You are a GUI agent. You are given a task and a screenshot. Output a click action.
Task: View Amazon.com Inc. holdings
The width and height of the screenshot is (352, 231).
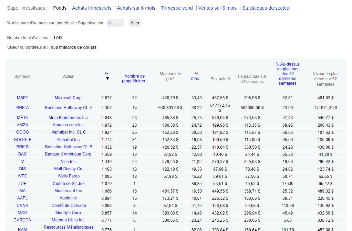click(x=68, y=125)
